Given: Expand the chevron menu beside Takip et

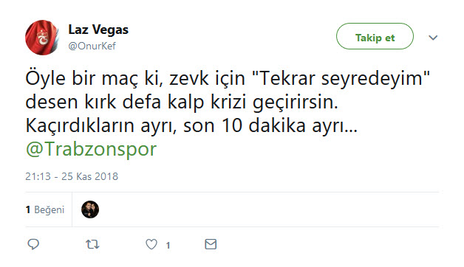Looking at the screenshot, I should [x=433, y=38].
